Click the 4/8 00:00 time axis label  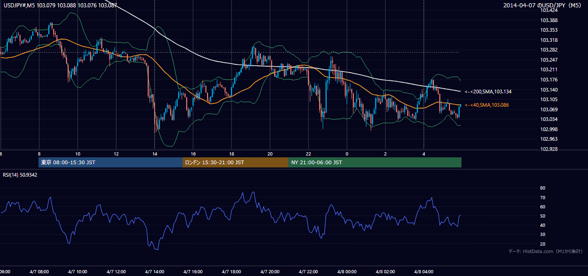[x=347, y=272]
